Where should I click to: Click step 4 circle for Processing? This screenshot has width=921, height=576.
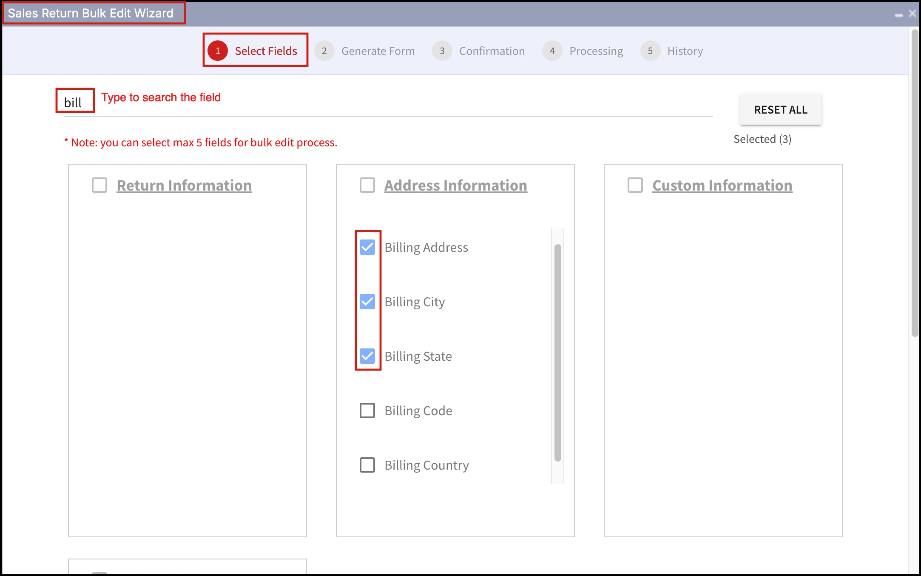552,51
